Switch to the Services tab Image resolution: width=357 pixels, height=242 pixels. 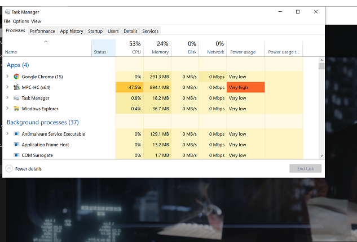[150, 31]
